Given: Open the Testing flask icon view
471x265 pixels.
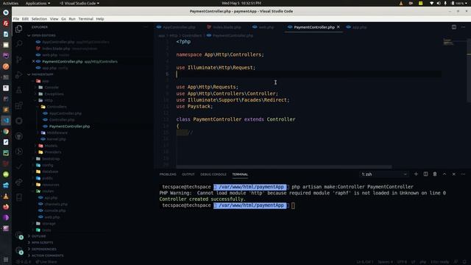Looking at the screenshot, I should (18, 90).
